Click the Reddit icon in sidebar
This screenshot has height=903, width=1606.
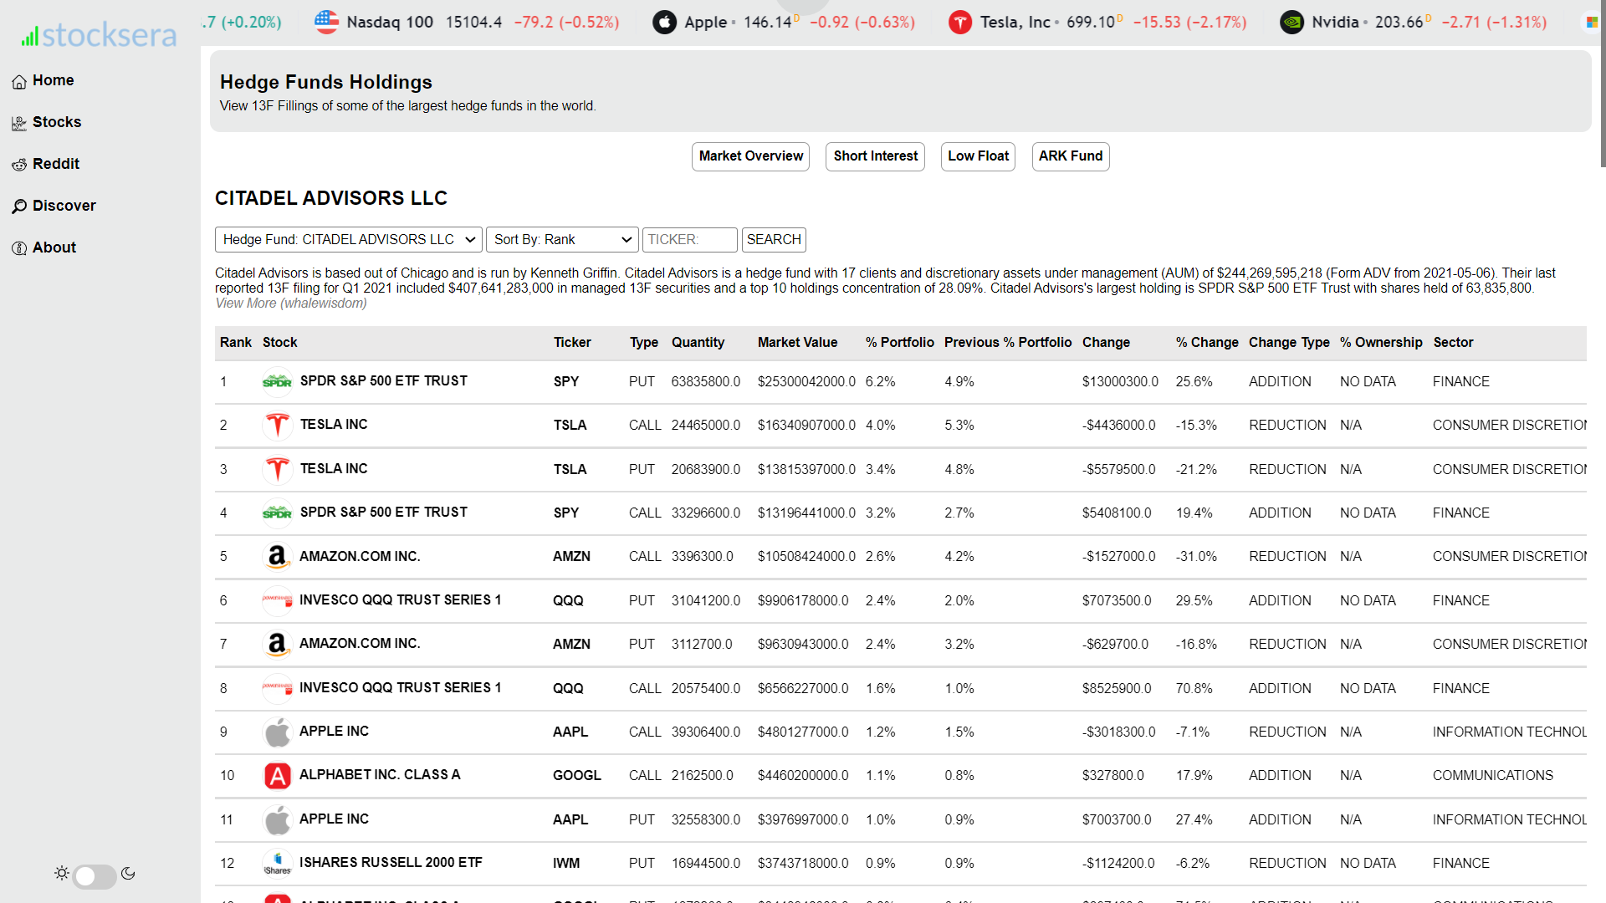point(19,166)
